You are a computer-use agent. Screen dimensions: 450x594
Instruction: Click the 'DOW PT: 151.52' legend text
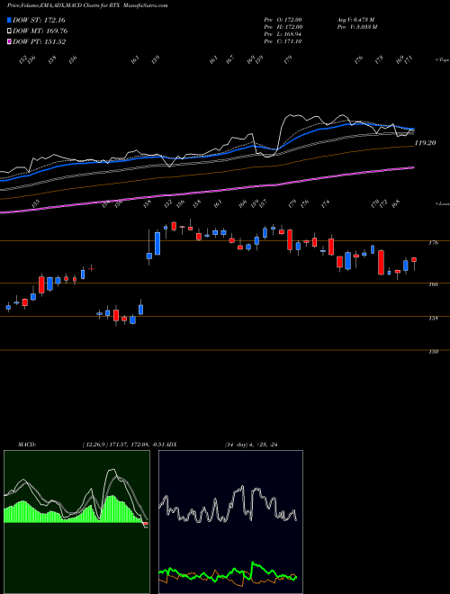39,42
